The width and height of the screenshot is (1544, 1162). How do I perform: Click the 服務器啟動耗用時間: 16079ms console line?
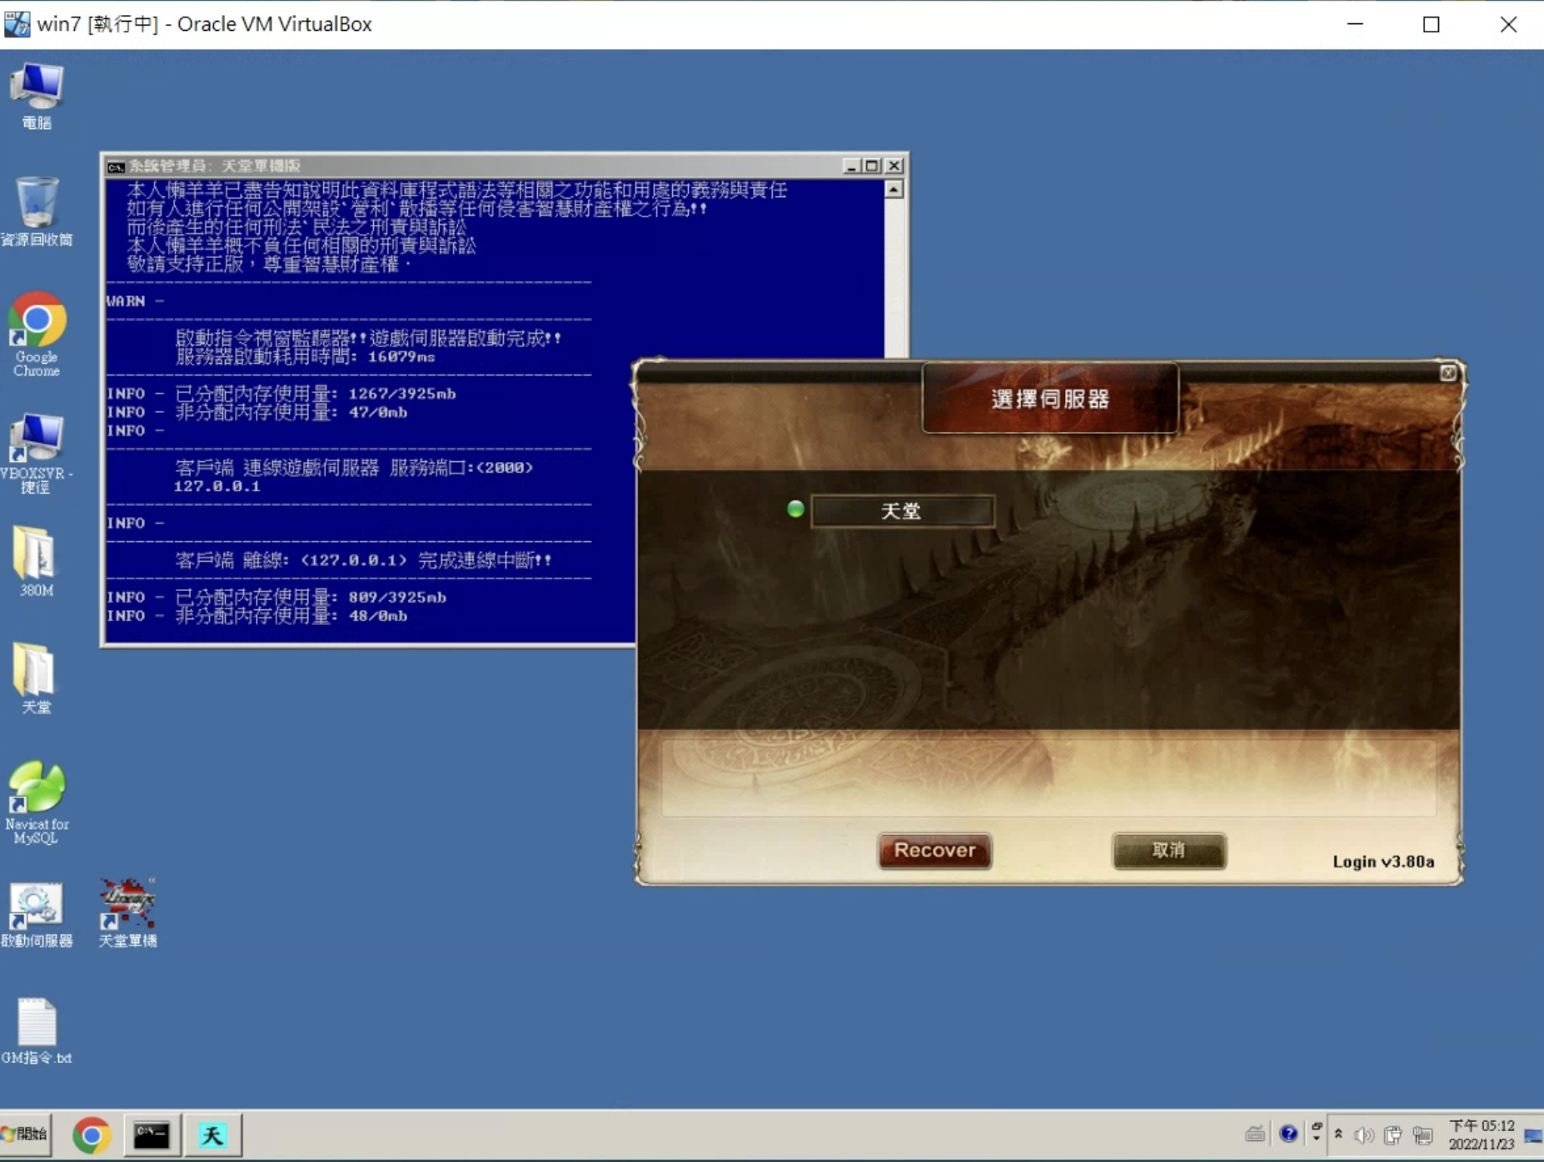pos(306,356)
